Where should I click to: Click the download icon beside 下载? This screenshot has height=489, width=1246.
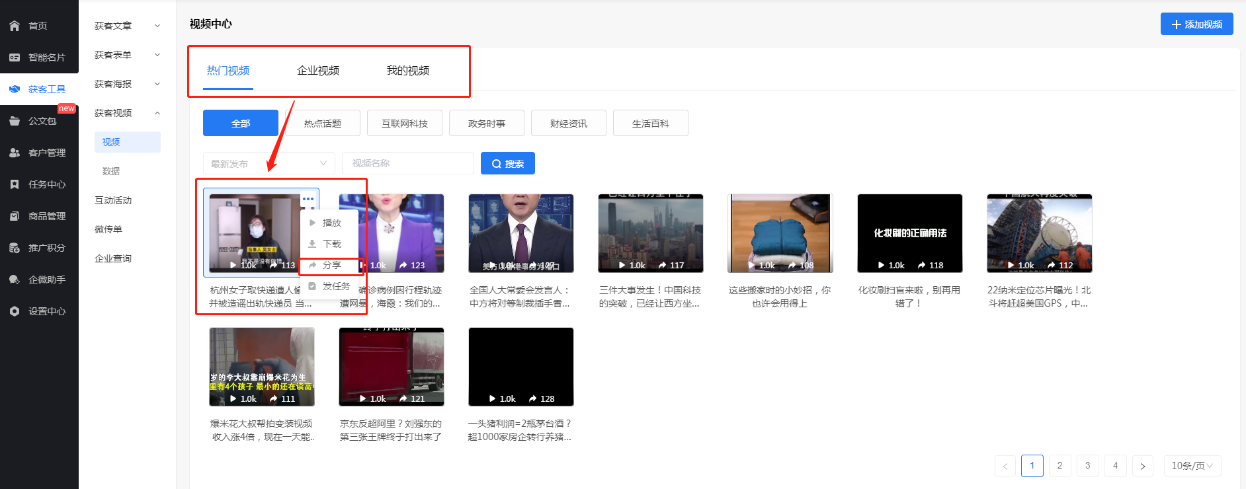pyautogui.click(x=312, y=244)
